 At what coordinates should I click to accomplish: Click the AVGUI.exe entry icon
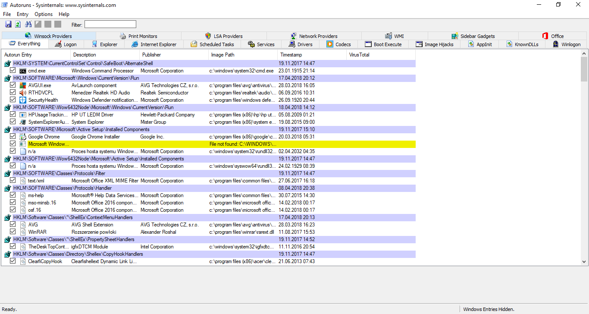[x=23, y=85]
